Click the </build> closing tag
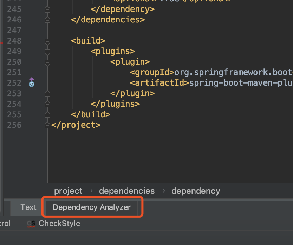 [91, 114]
